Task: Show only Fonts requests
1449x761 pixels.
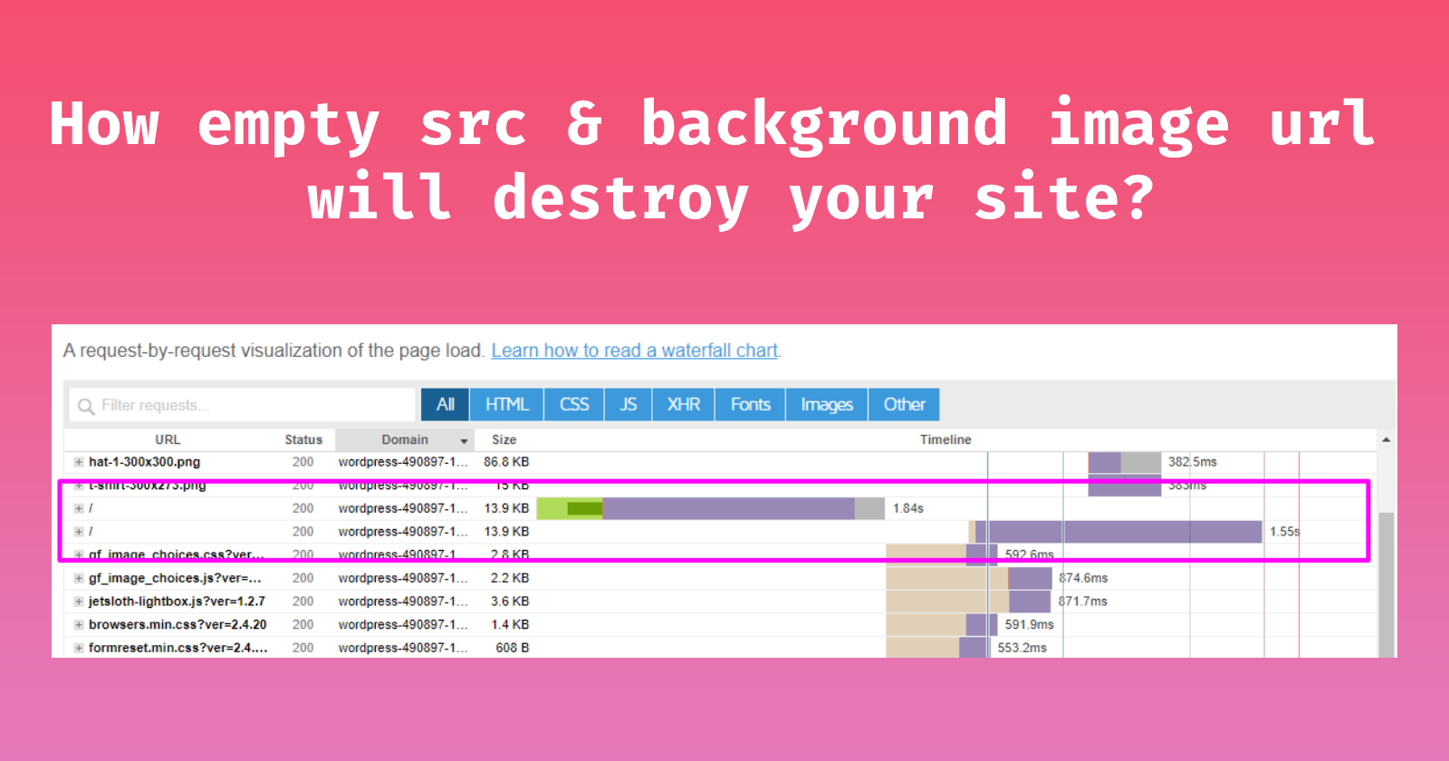Action: [751, 405]
